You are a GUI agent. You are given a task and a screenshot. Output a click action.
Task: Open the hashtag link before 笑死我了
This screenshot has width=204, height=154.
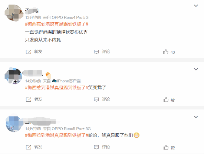pyautogui.click(x=57, y=88)
